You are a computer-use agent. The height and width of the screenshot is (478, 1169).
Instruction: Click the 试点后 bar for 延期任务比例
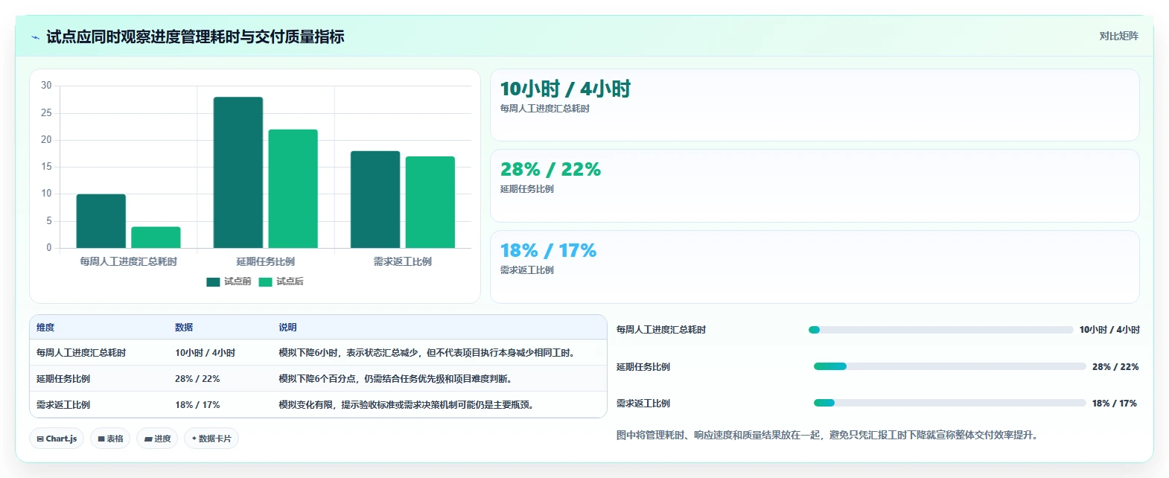pyautogui.click(x=293, y=189)
